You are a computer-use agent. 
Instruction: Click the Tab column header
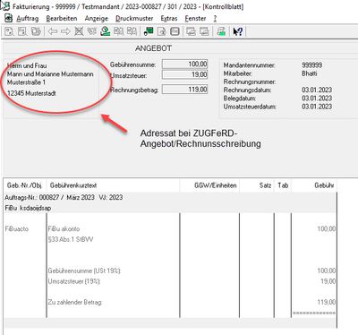(x=283, y=185)
